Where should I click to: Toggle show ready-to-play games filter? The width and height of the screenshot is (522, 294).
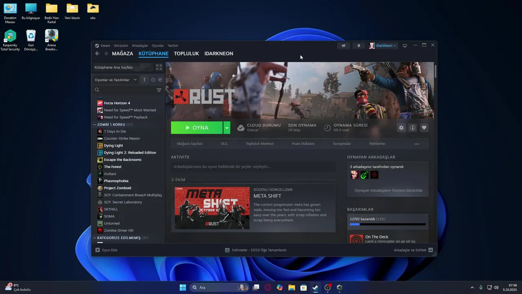coord(160,80)
